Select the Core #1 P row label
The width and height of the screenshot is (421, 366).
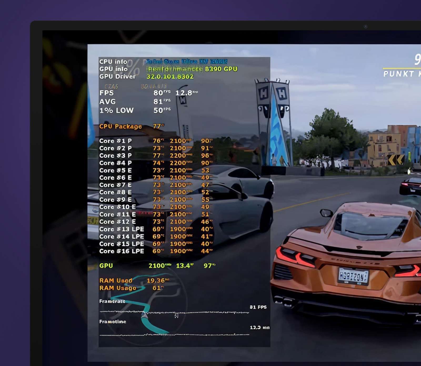[x=115, y=141]
